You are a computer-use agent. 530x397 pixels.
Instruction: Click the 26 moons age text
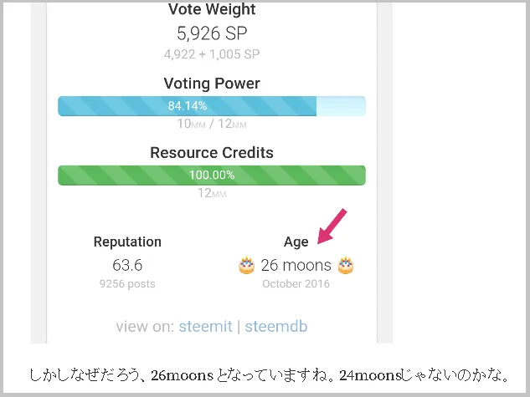[x=296, y=265]
